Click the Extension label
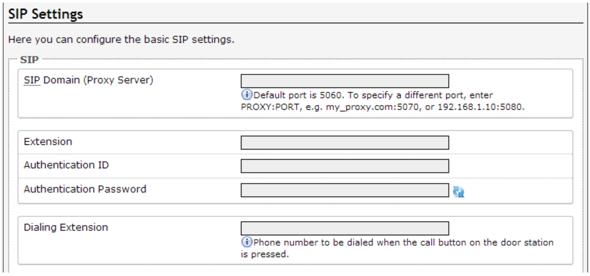This screenshot has width=590, height=276. [x=48, y=142]
